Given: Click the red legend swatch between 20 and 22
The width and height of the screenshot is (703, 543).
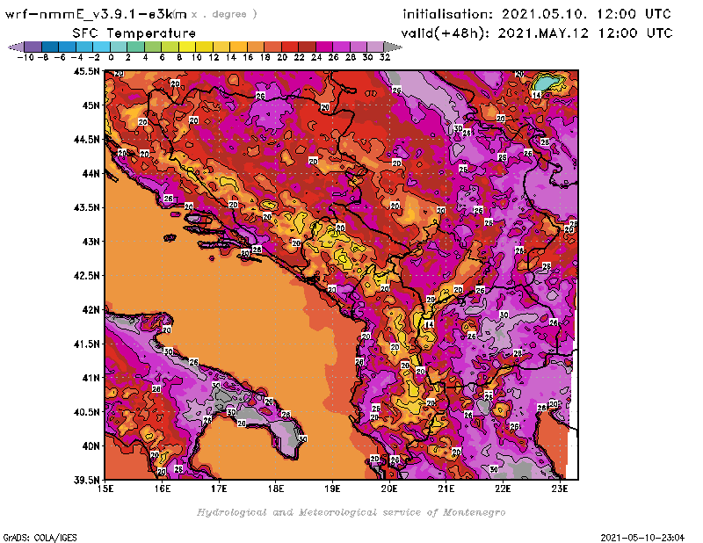Looking at the screenshot, I should point(289,47).
